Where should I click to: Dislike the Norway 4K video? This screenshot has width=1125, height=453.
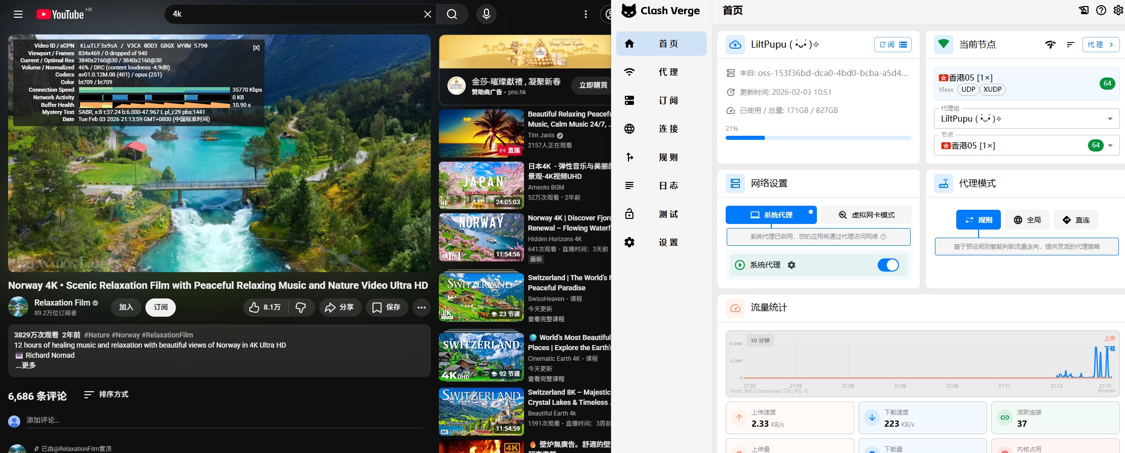click(301, 308)
